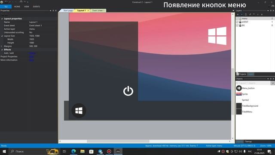The height and width of the screenshot is (155, 275).
Task: Click the More information Help link
Action: [x=31, y=60]
